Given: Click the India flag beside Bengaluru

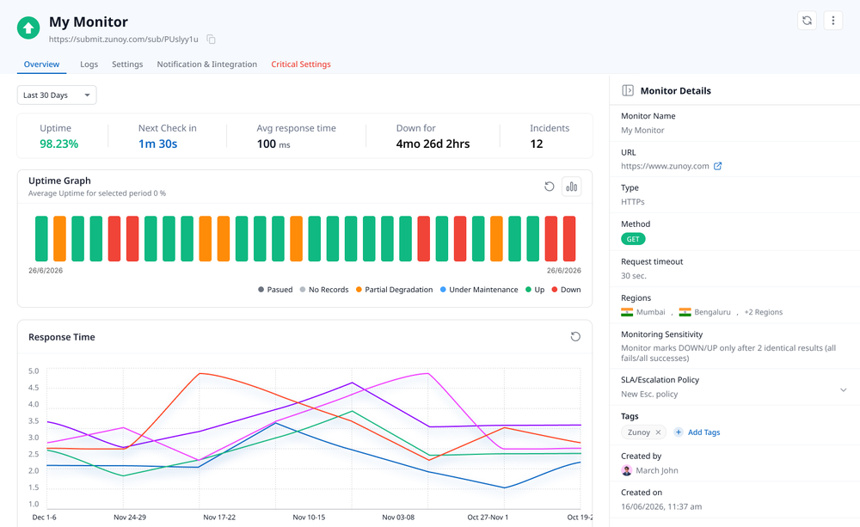Looking at the screenshot, I should click(x=685, y=312).
